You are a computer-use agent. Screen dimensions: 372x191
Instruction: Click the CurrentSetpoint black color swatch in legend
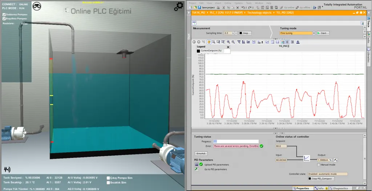[x=198, y=51]
